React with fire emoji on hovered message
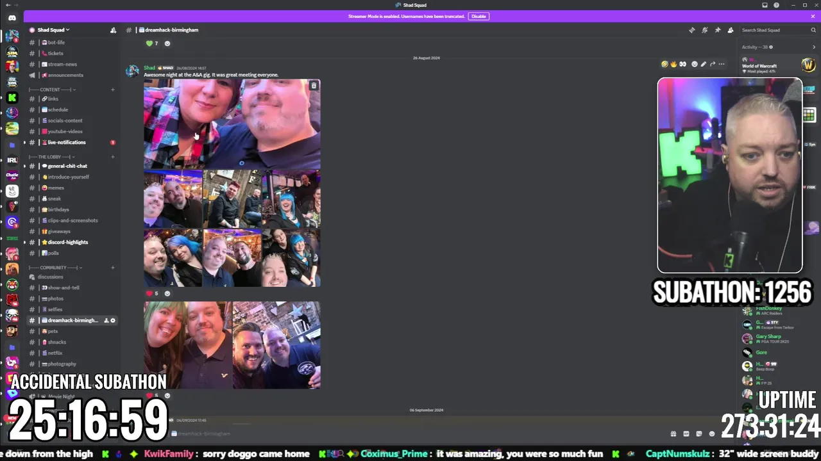This screenshot has width=821, height=461. (x=673, y=64)
